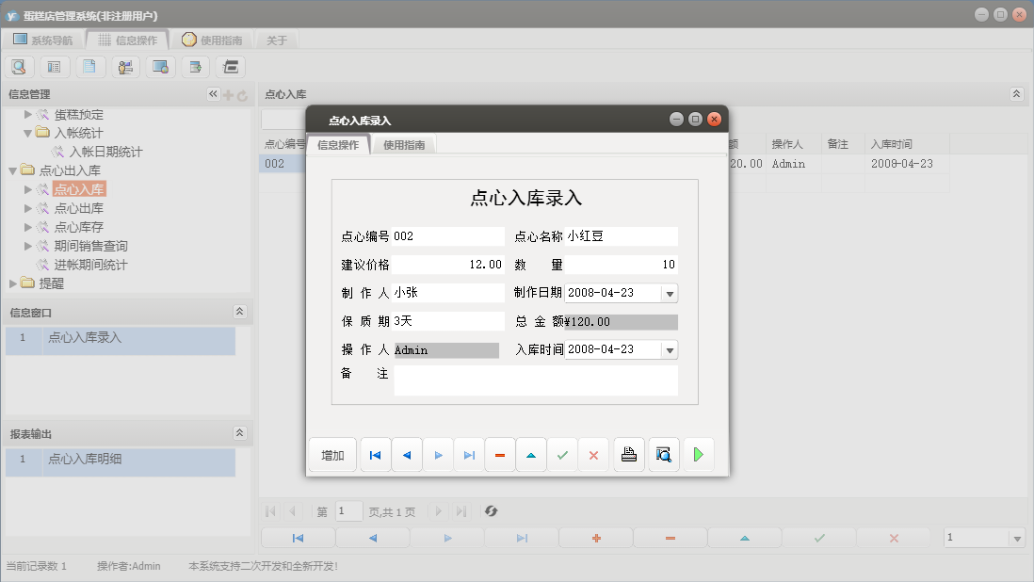
Task: Click the orange plus icon in the bottom toolbar
Action: pos(595,537)
